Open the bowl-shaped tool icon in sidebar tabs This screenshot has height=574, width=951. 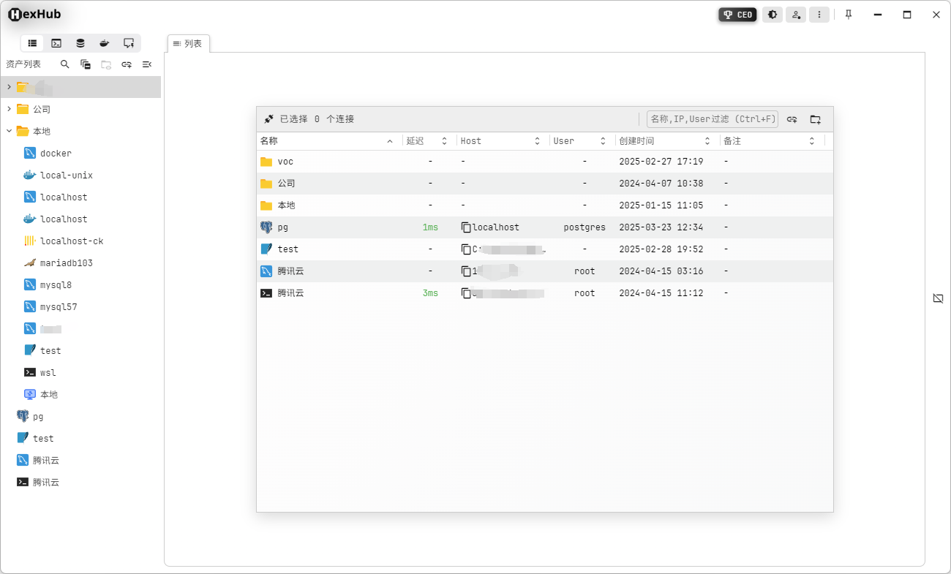point(105,43)
